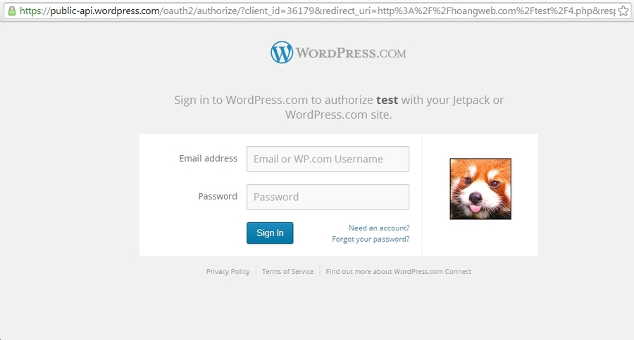Click the bold test app name
The image size is (634, 340).
point(387,100)
